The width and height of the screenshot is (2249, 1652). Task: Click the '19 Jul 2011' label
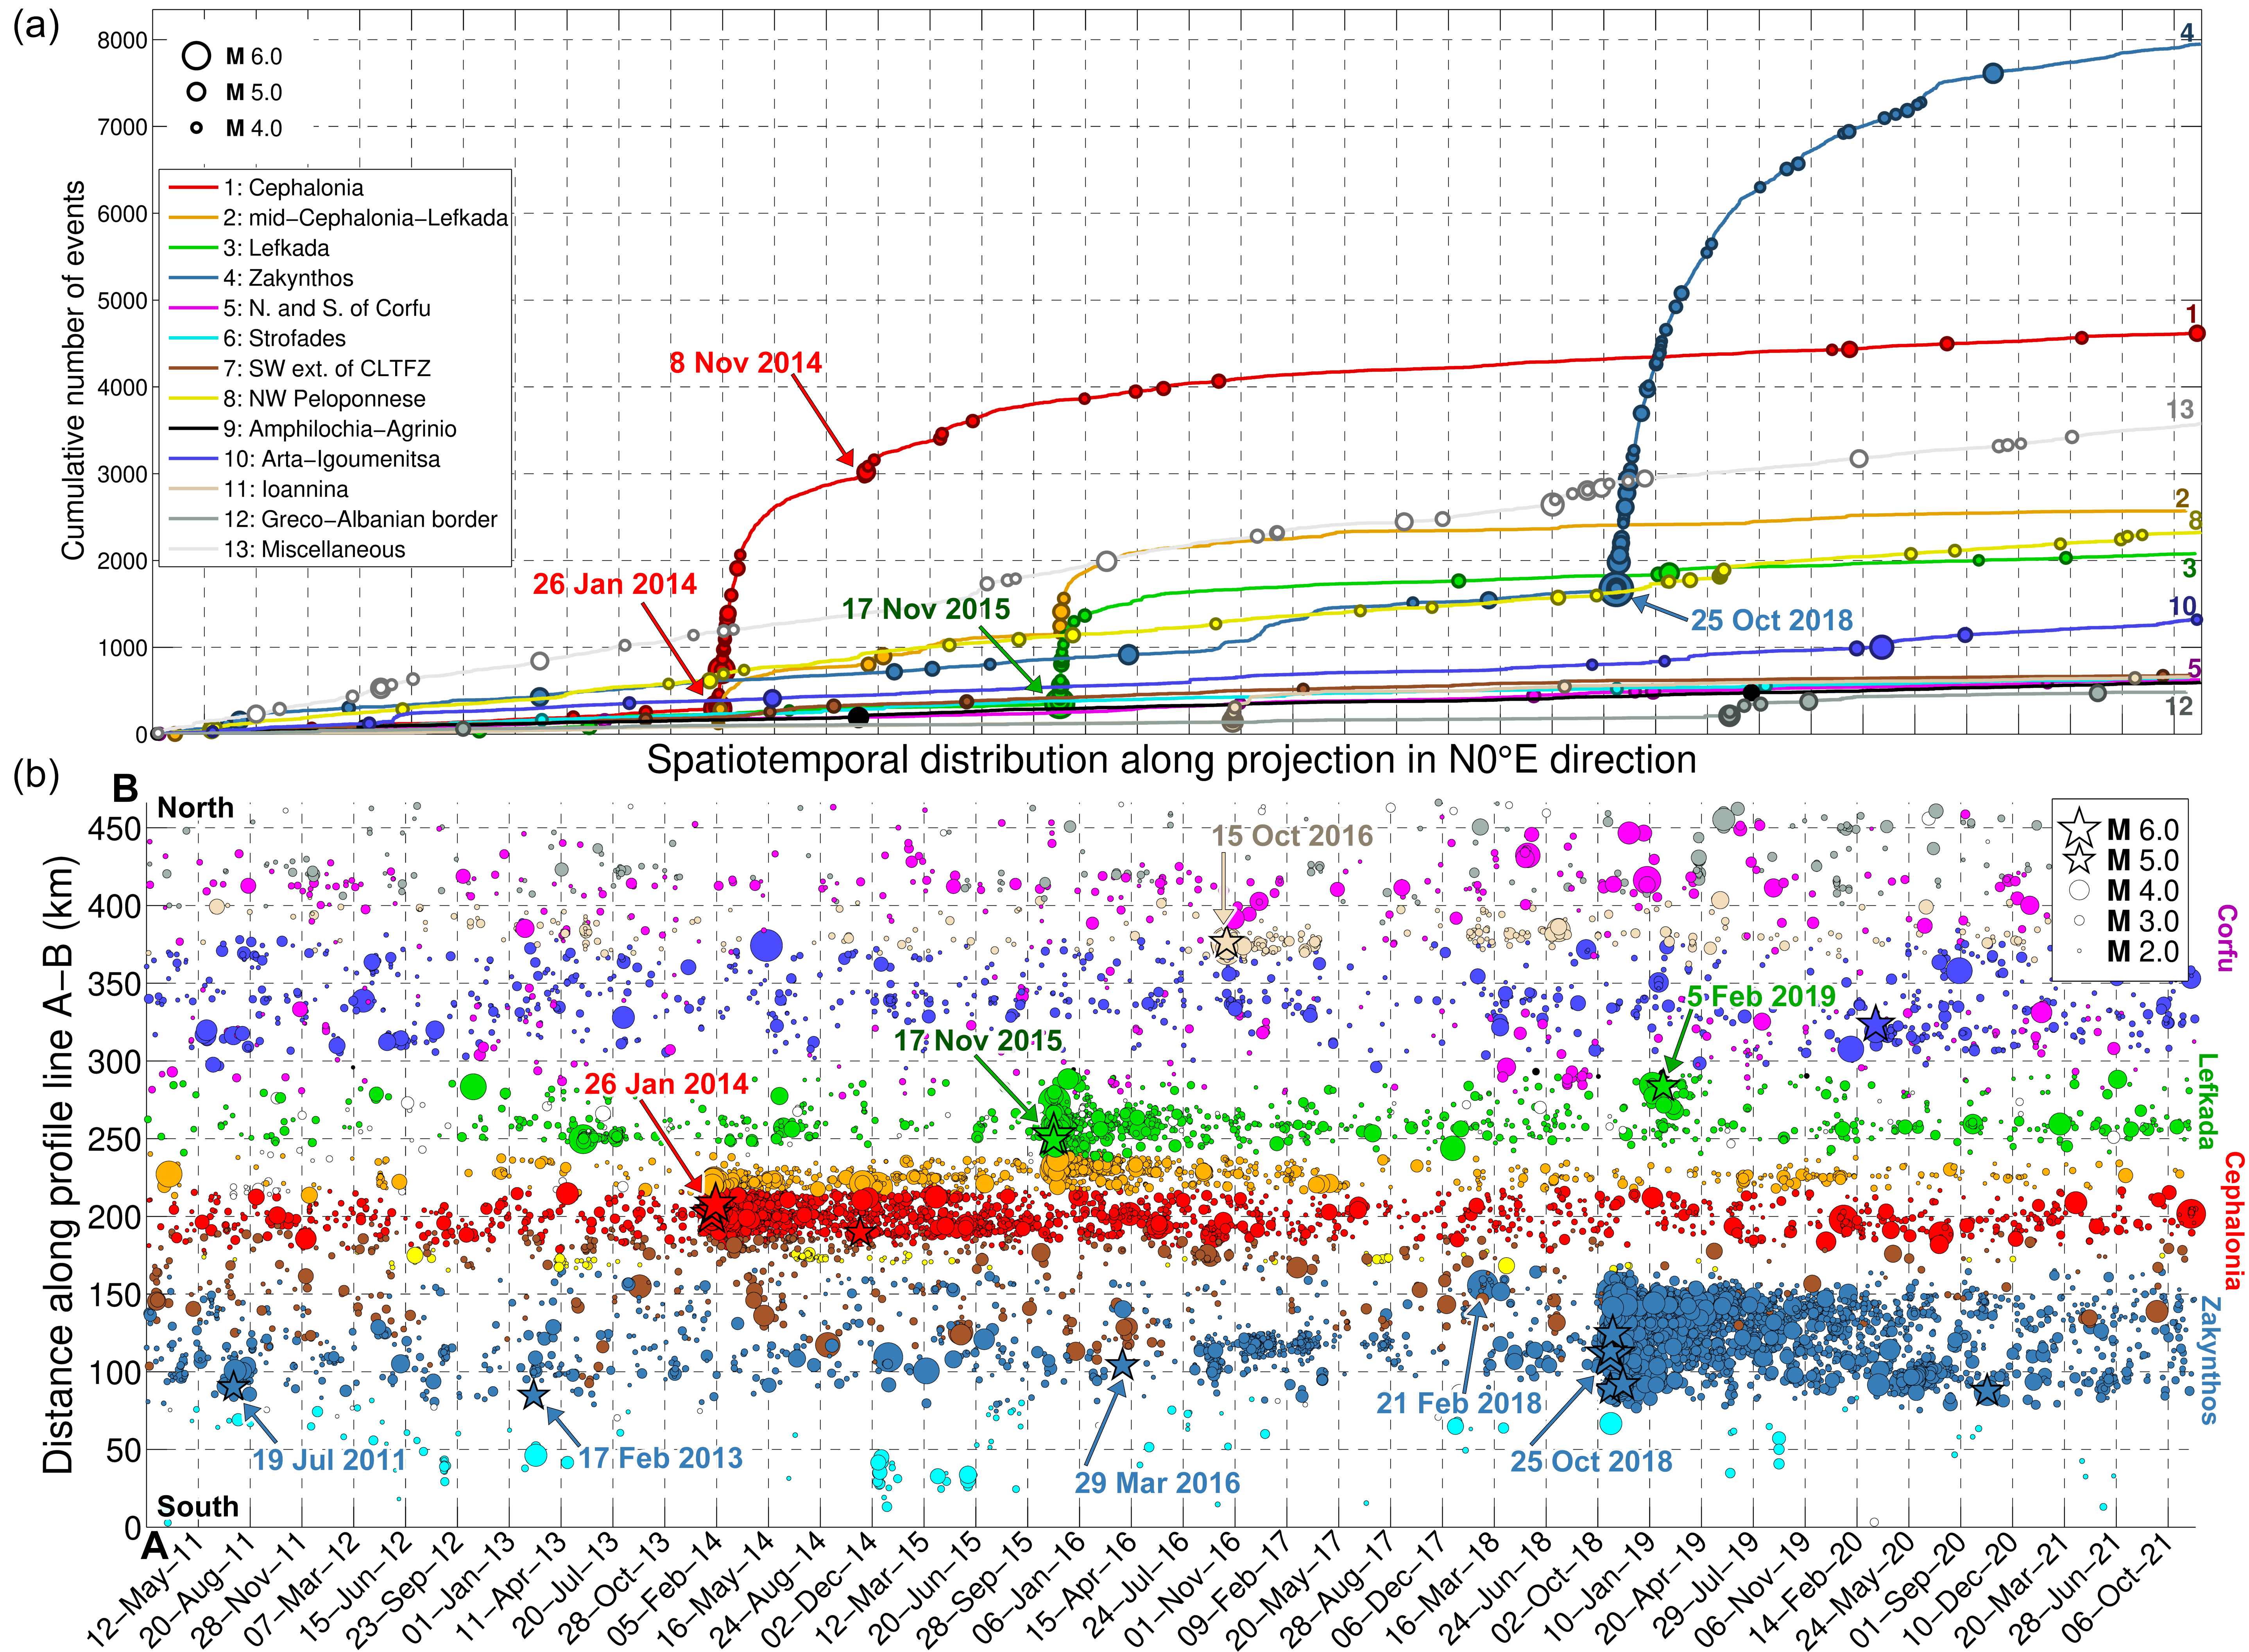[329, 1460]
